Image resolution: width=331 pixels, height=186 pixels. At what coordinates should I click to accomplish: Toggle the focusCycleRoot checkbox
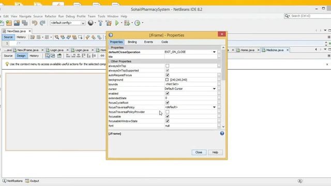(168, 103)
